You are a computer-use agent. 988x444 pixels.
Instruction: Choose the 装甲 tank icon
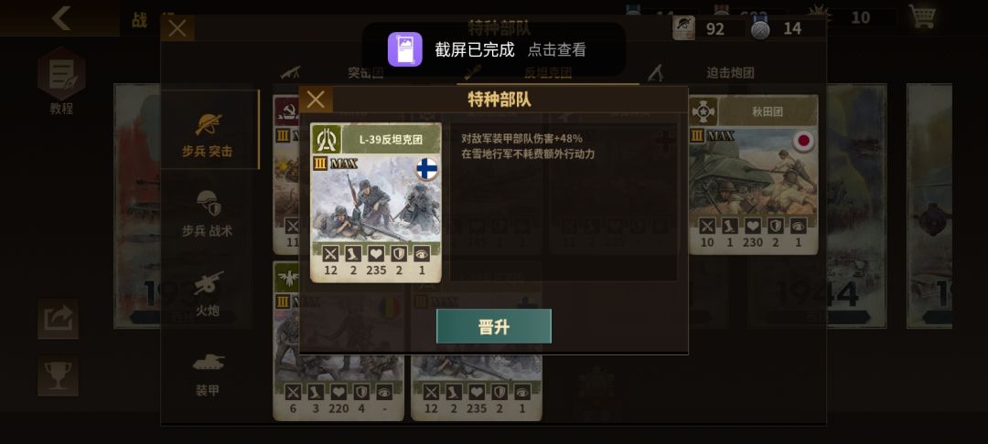[208, 362]
